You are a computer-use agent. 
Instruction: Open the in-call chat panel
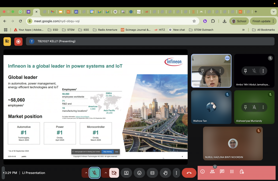pyautogui.click(x=222, y=171)
